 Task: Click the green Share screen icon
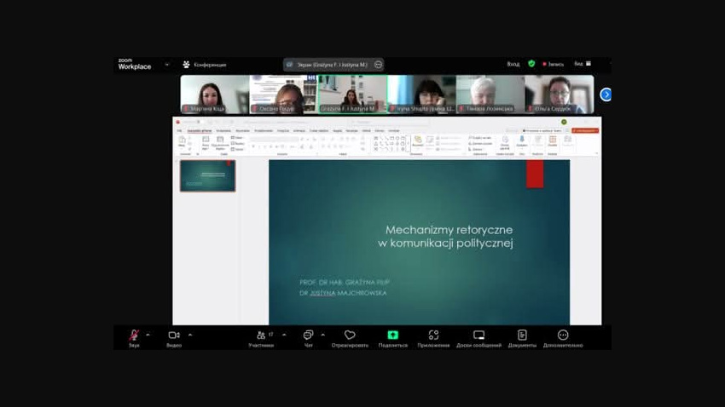(x=392, y=335)
